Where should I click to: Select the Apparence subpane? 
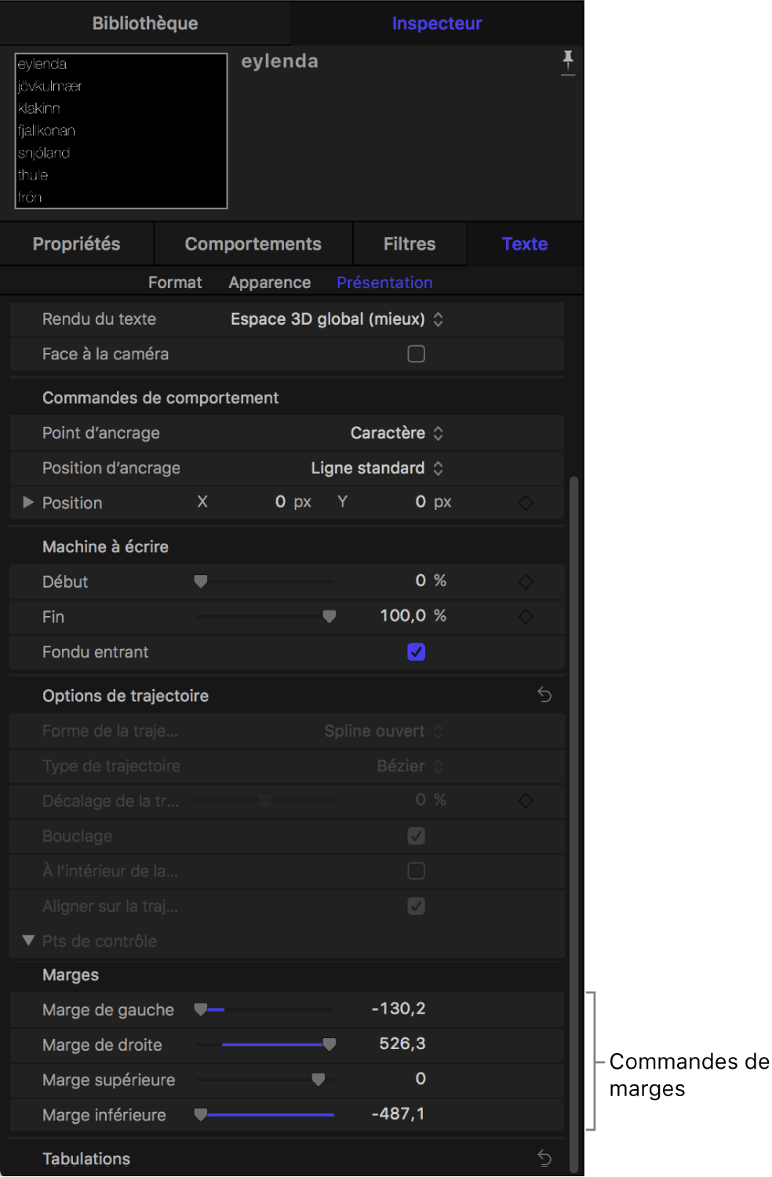pos(270,282)
